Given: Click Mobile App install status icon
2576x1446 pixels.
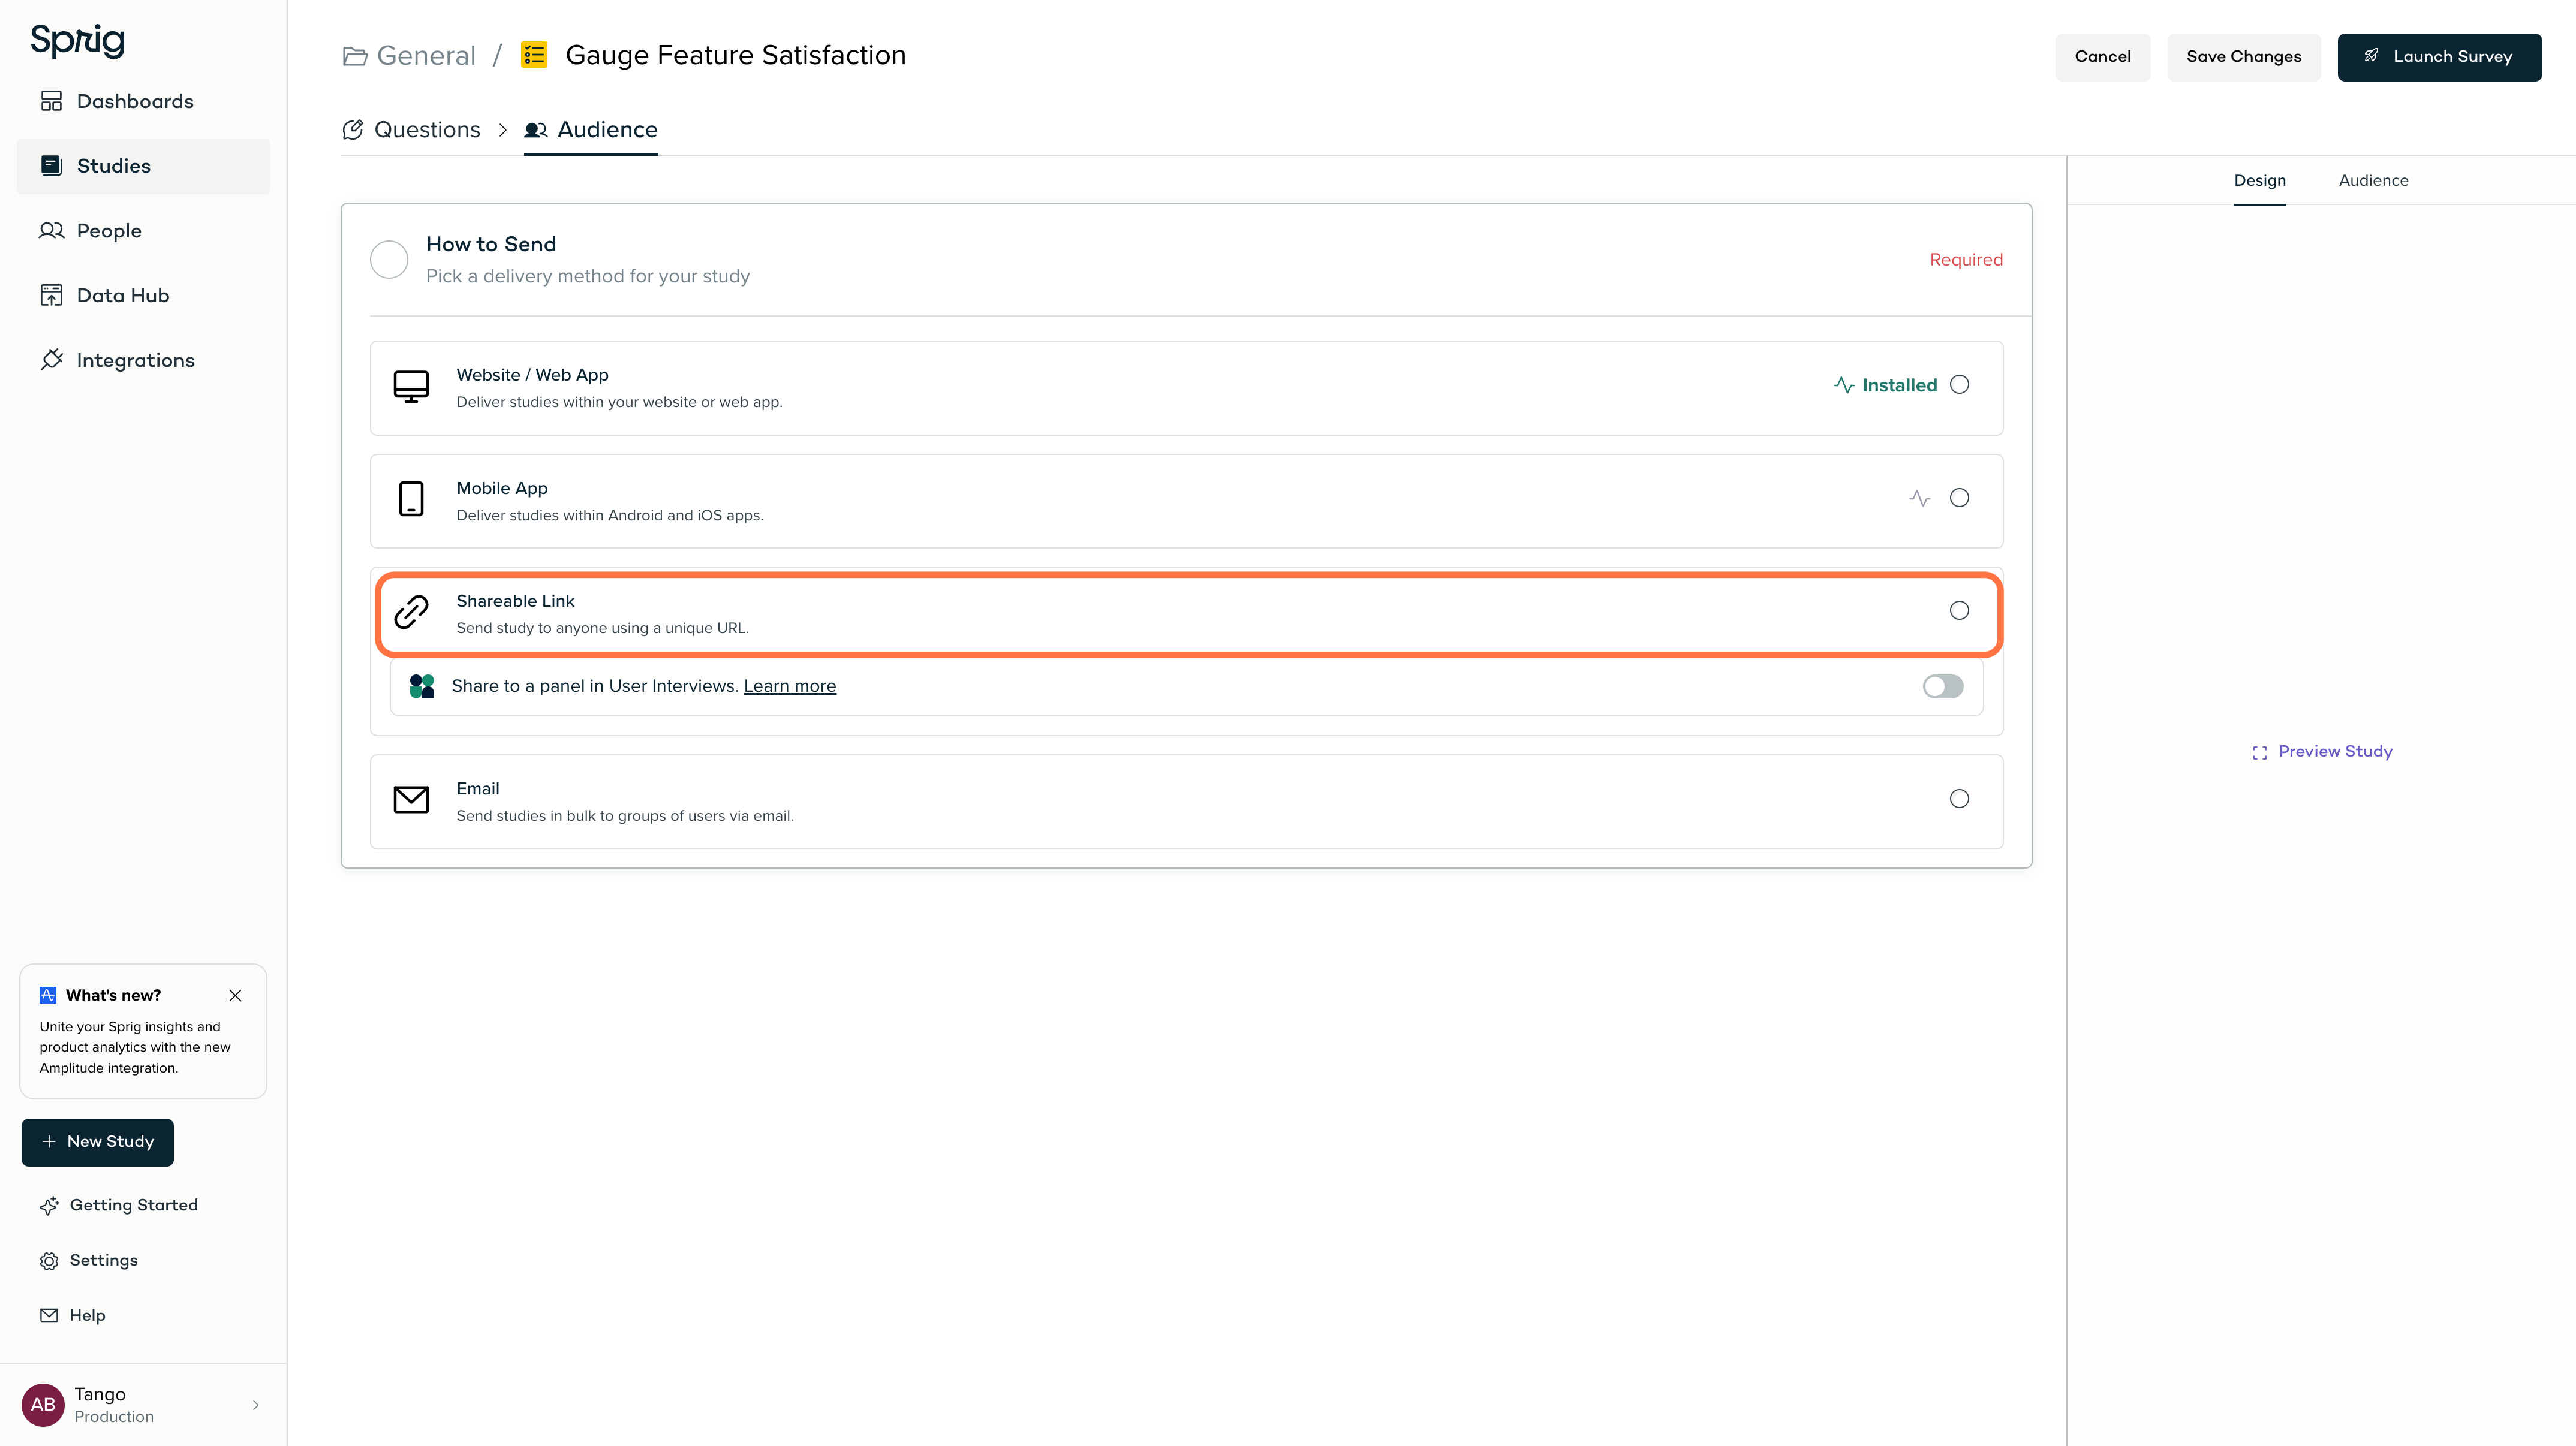Looking at the screenshot, I should pos(1919,498).
